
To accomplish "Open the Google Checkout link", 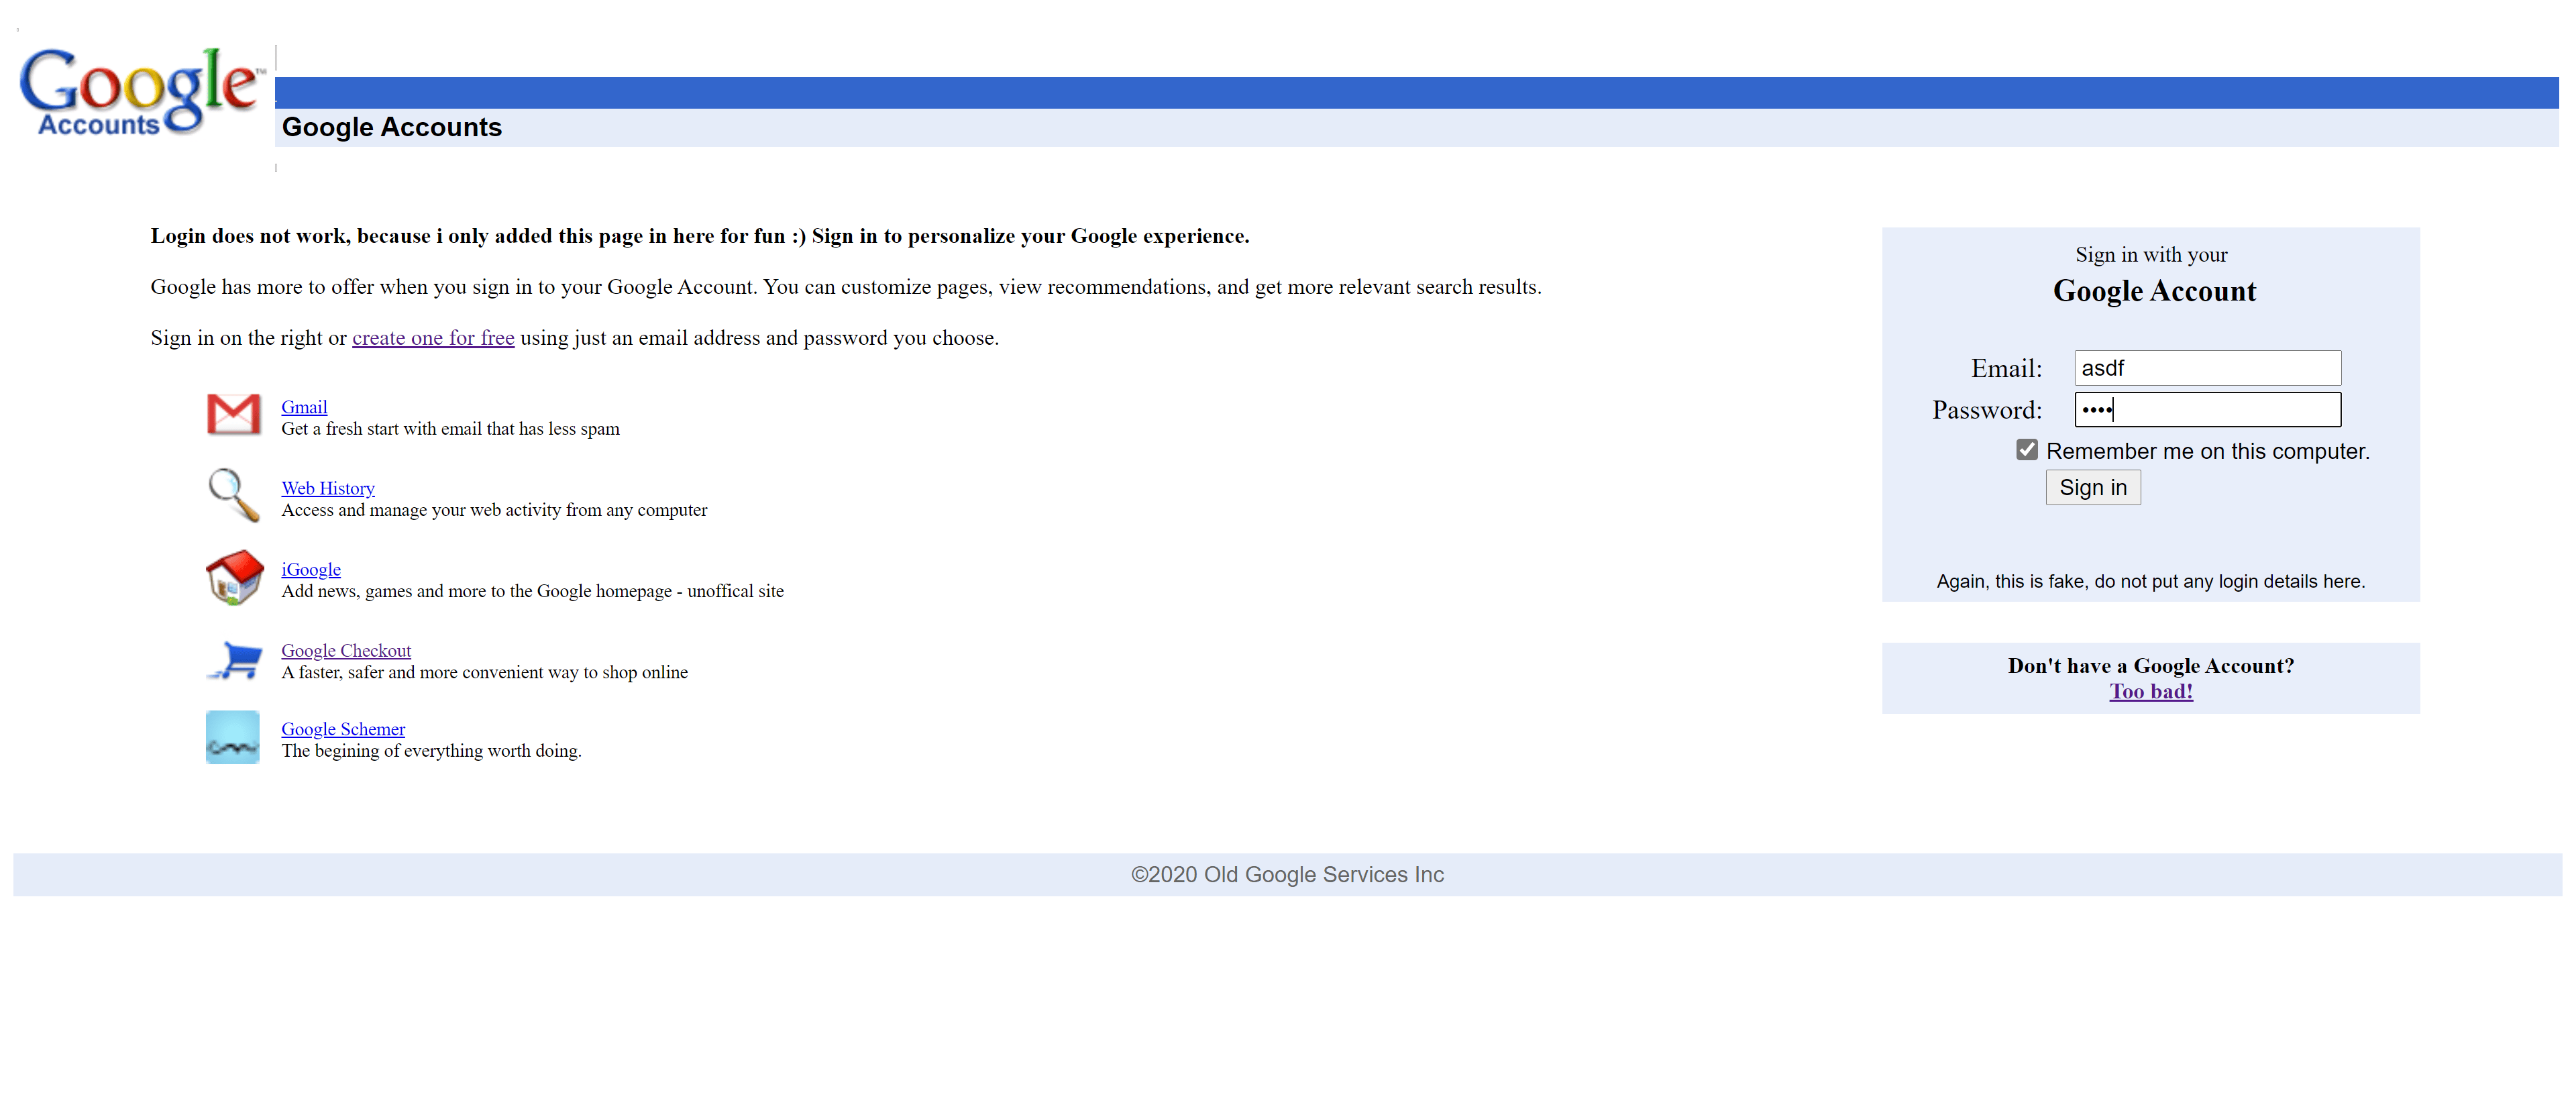I will [346, 650].
